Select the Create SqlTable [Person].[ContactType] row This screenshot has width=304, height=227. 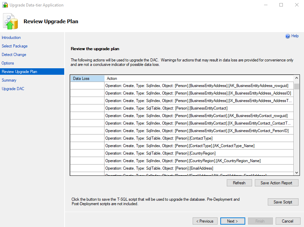[x=199, y=138]
